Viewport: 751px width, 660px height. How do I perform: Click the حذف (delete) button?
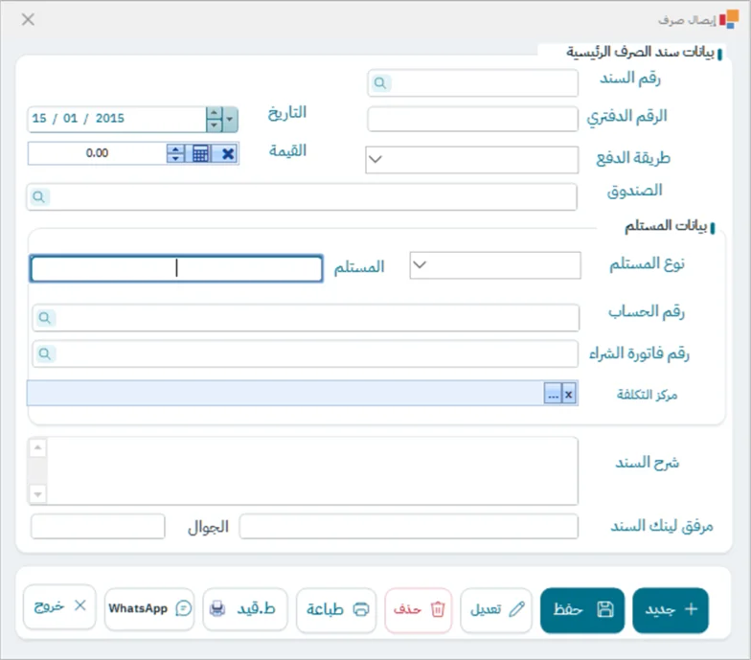[418, 610]
